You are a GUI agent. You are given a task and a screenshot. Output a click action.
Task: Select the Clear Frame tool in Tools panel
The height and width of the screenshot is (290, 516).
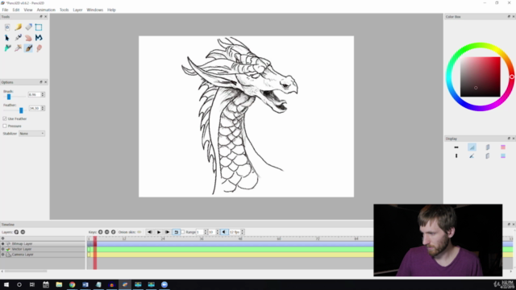[7, 27]
